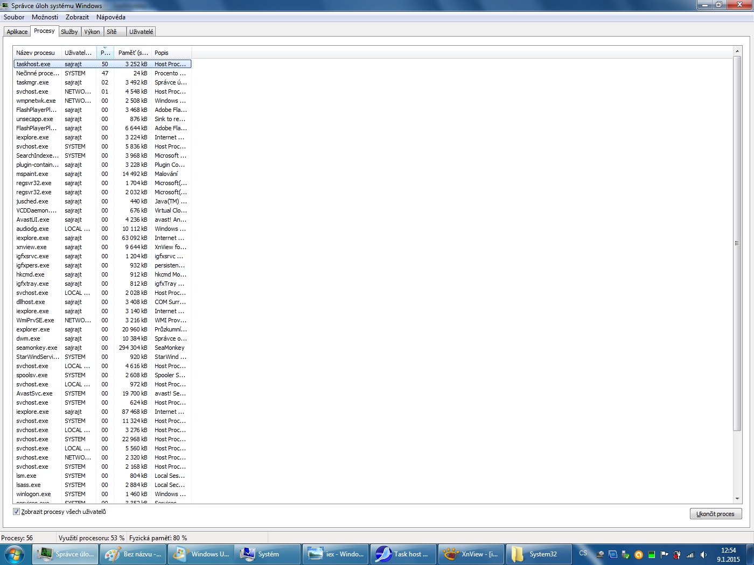Sort by the Popis column header

coord(171,53)
